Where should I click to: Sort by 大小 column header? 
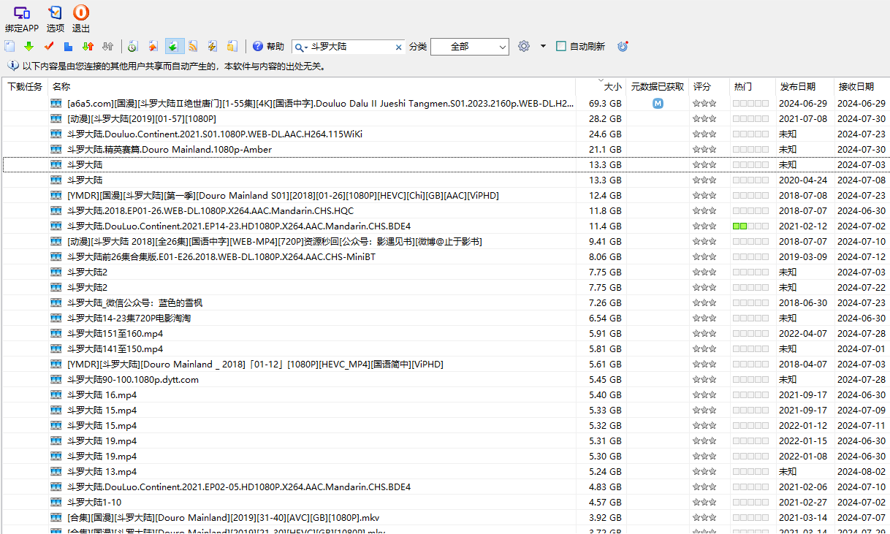(x=612, y=86)
